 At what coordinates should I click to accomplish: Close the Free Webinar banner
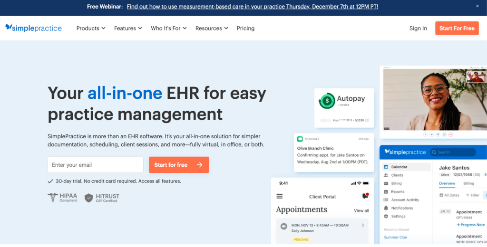pyautogui.click(x=477, y=6)
